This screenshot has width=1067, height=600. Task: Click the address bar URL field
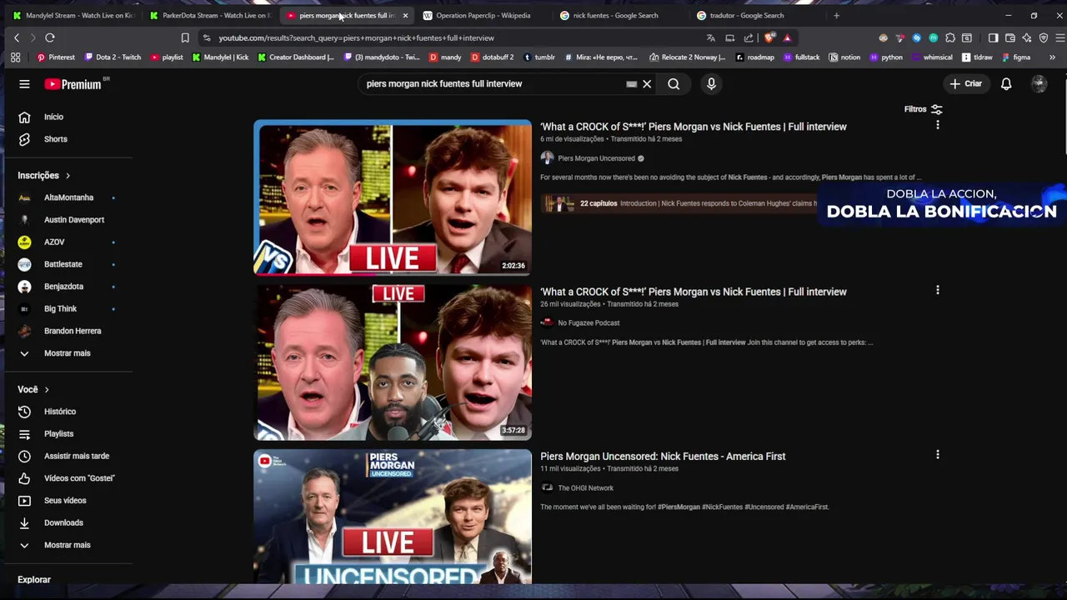(450, 37)
